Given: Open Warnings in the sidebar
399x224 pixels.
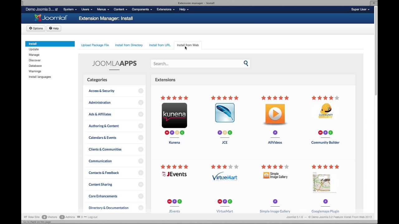Looking at the screenshot, I should point(35,71).
